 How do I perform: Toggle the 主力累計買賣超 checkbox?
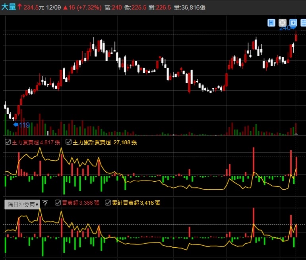[68, 142]
